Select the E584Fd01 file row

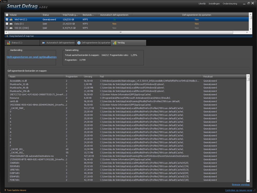127,177
